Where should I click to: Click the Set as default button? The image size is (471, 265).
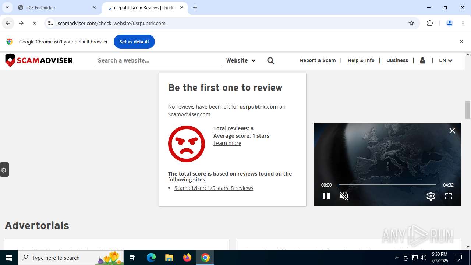[134, 42]
